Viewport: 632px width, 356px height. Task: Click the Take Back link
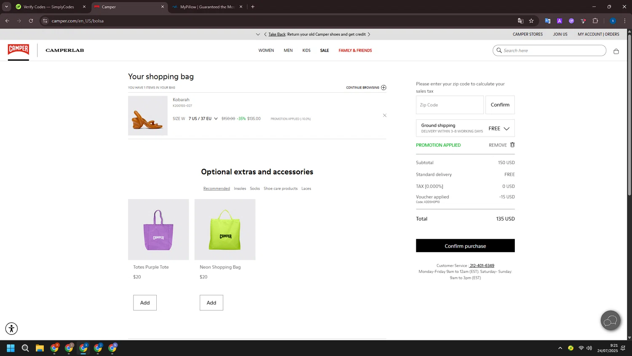tap(277, 34)
